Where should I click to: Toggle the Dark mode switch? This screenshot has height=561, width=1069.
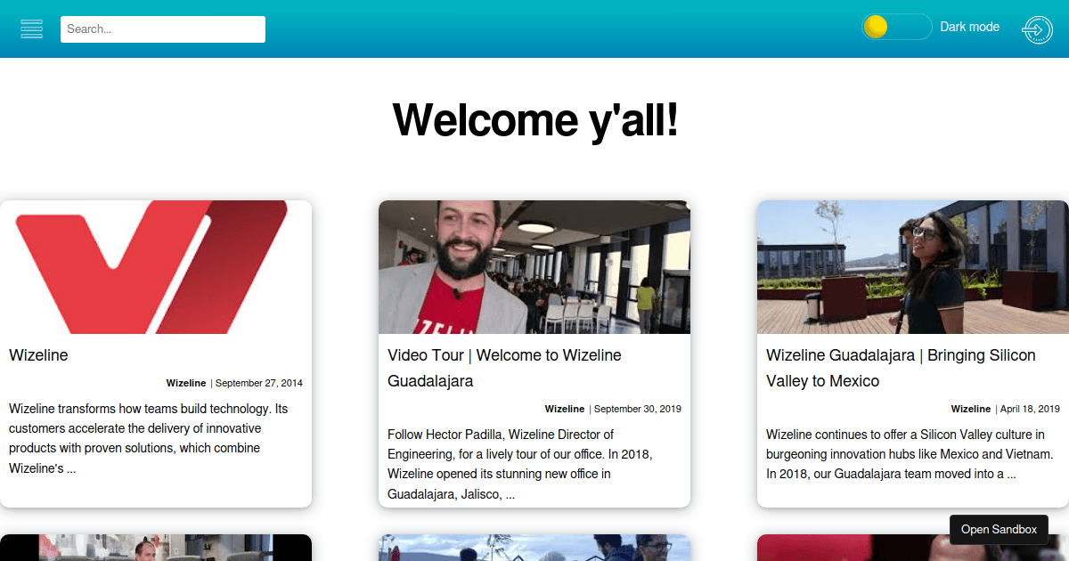point(896,27)
